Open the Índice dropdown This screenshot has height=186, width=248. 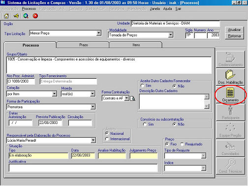[203, 168]
